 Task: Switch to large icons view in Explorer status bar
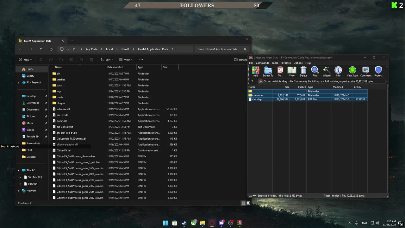tap(248, 203)
